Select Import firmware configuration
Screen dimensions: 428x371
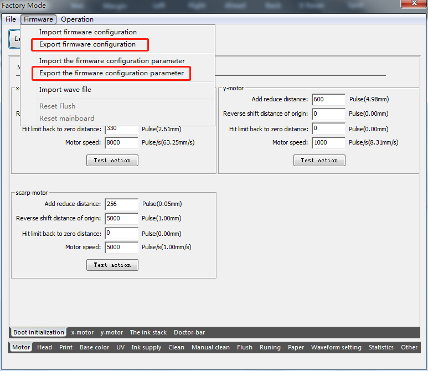click(87, 32)
